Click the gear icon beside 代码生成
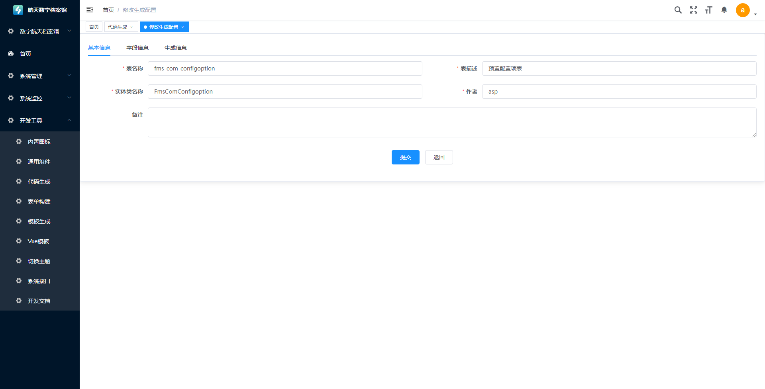Screen dimensions: 765x389 [19, 182]
